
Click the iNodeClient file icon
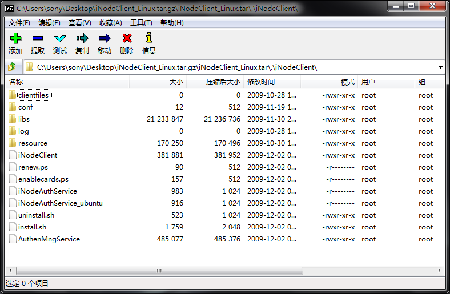(13, 155)
